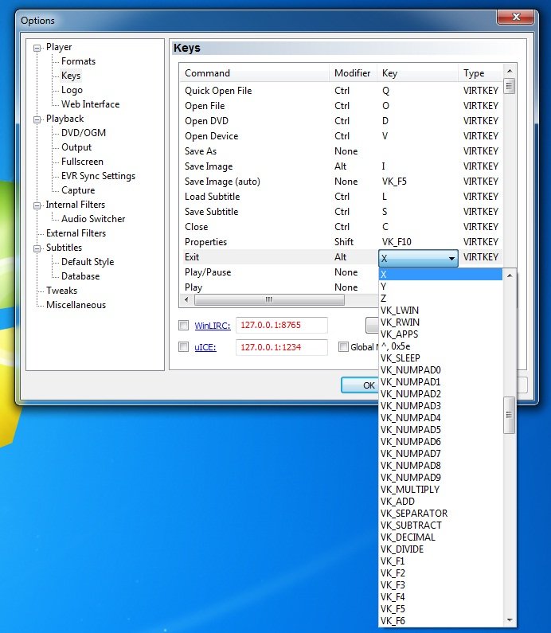Select the Save Image (auto) command row
Screen dimensions: 551x633
click(342, 182)
